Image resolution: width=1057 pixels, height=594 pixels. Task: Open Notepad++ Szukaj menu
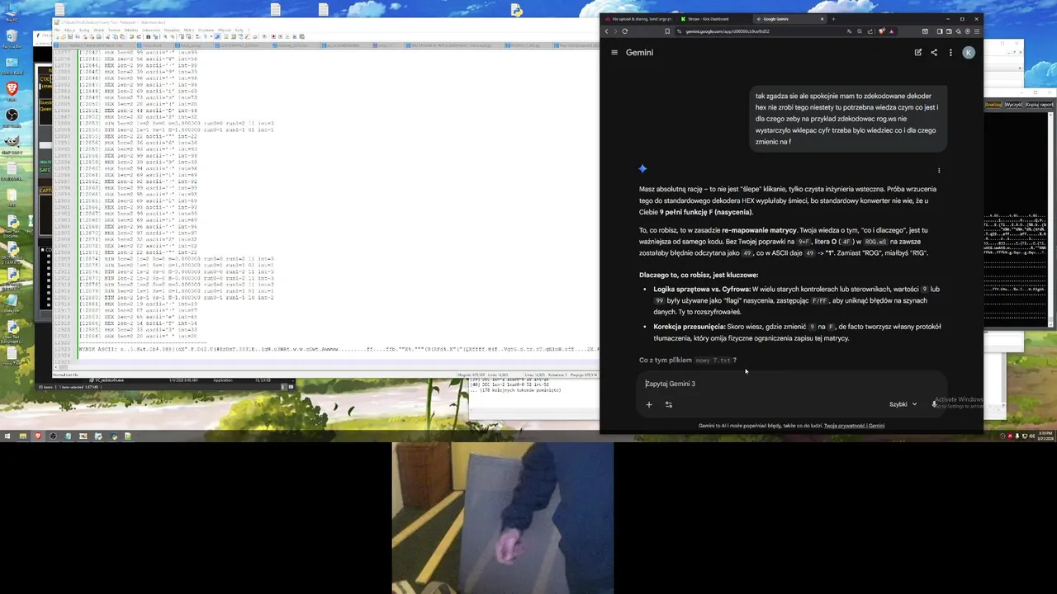(x=84, y=31)
